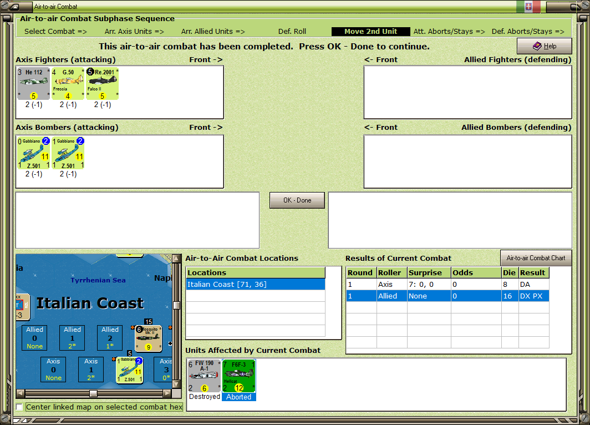Click the Def. Roll subphase step
The image size is (590, 425).
(292, 32)
